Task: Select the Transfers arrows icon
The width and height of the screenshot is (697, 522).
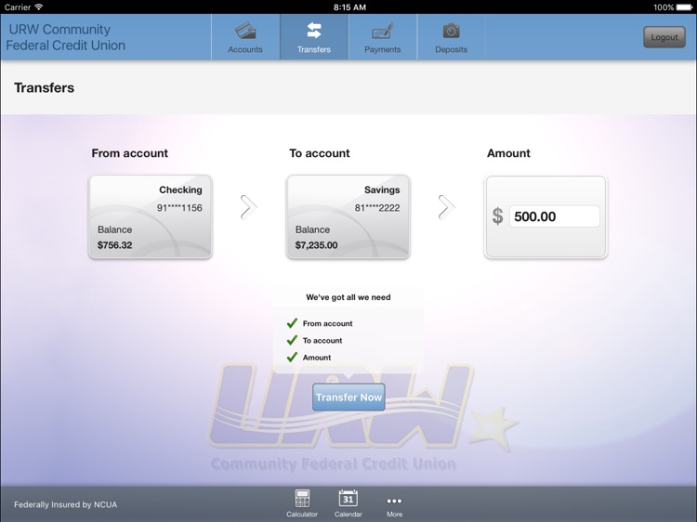Action: click(314, 31)
